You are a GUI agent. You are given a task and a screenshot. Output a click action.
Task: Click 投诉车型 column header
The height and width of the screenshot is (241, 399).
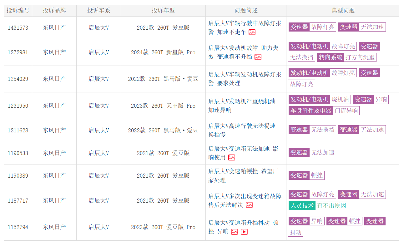pyautogui.click(x=163, y=10)
